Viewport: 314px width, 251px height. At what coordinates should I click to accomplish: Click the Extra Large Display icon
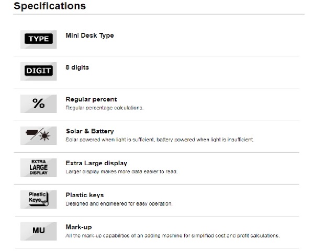[38, 167]
